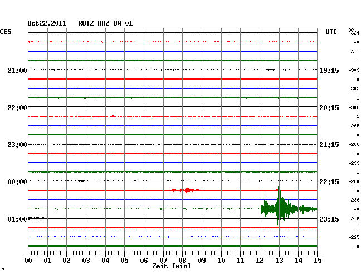Click minute 10 on the time axis
The width and height of the screenshot is (362, 275).
[221, 260]
